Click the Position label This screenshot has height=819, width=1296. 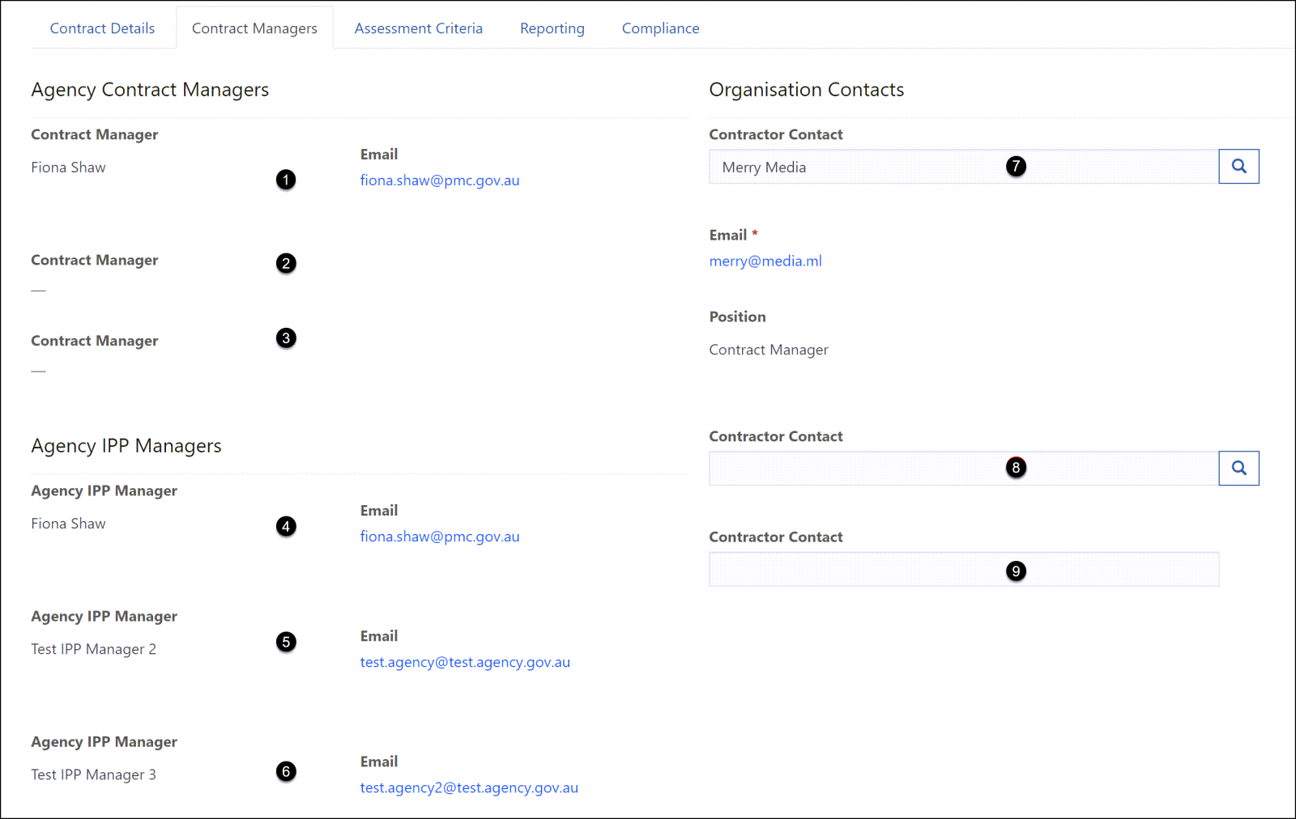(737, 316)
